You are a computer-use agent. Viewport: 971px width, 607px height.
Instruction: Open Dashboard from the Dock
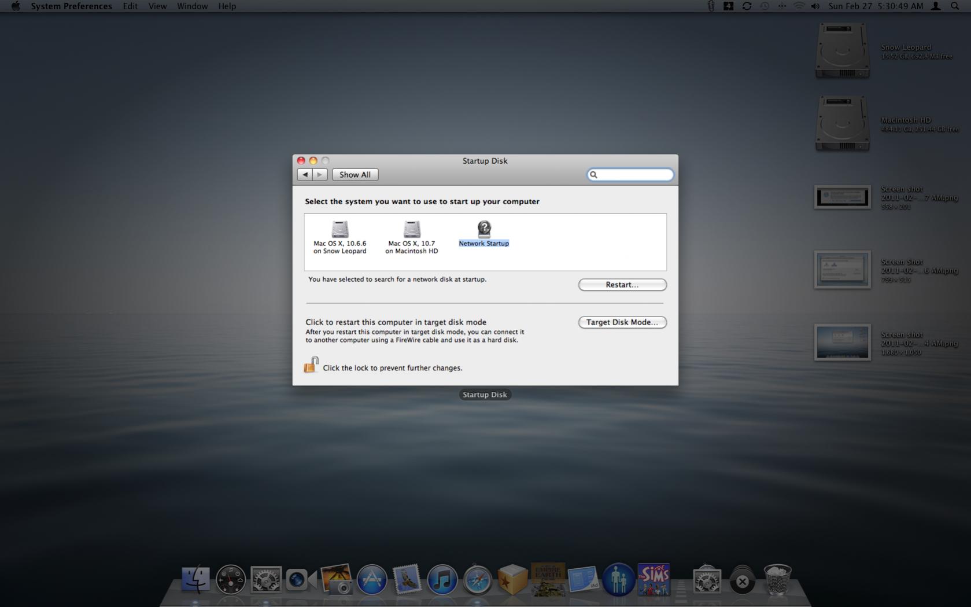231,579
